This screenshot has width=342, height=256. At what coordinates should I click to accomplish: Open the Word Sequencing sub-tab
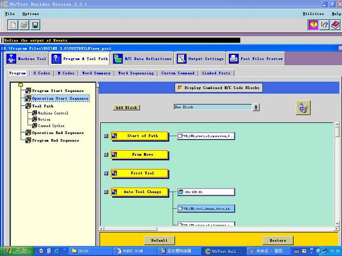pos(136,73)
